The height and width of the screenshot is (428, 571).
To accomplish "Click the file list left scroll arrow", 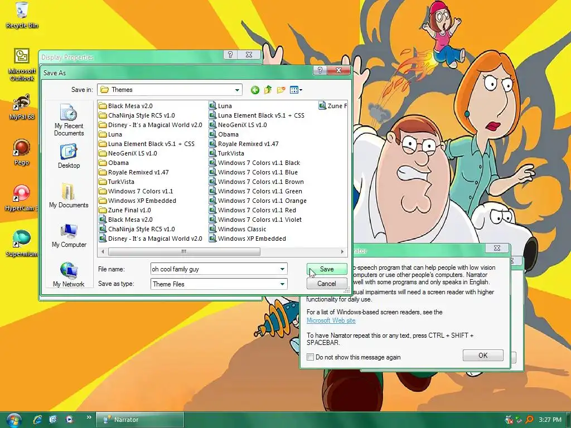I will coord(103,251).
